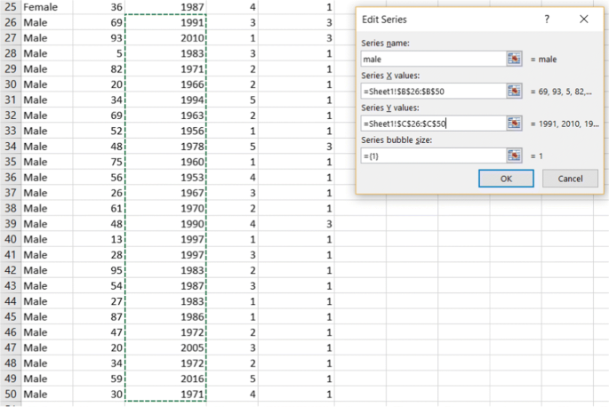Click the Series bubble size field

432,156
